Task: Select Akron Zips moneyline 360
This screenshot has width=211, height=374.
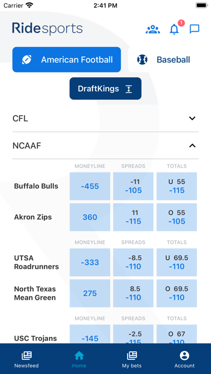Action: [90, 217]
